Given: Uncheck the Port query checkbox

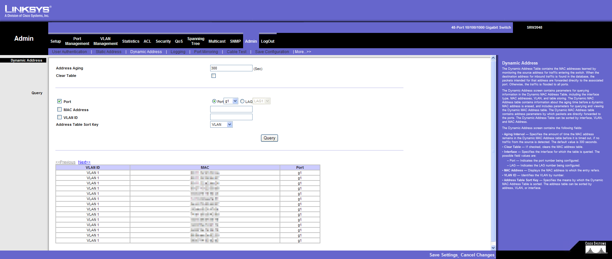Looking at the screenshot, I should tap(60, 101).
